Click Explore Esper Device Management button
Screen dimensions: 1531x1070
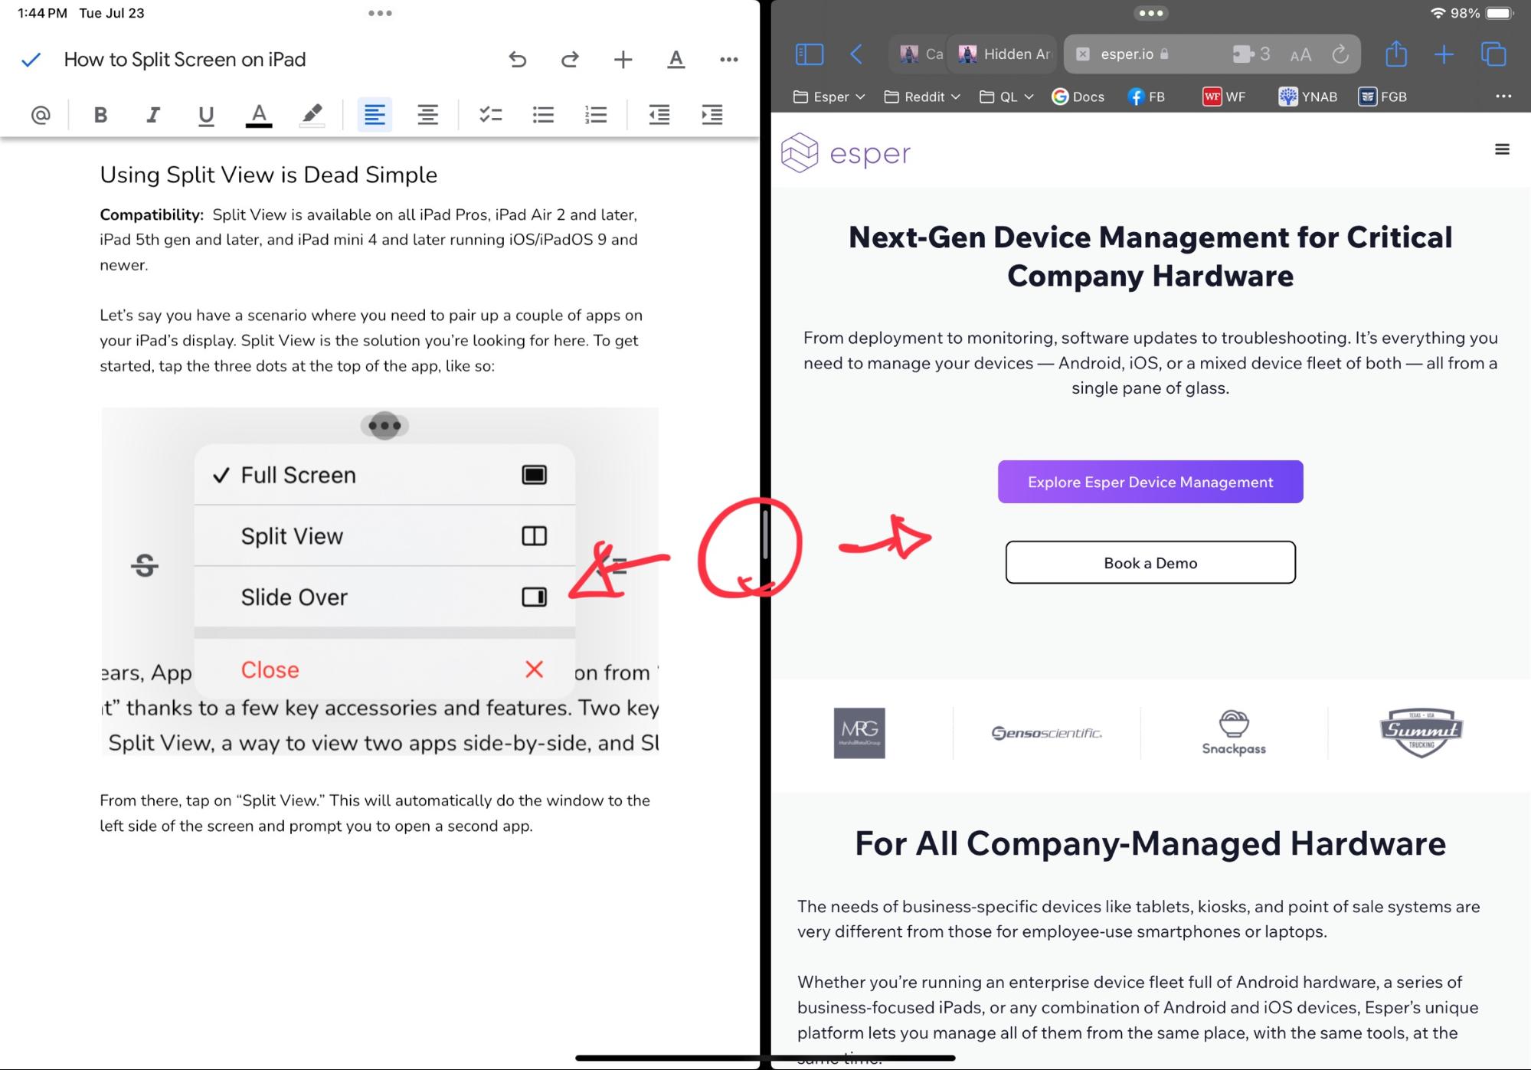pos(1150,482)
